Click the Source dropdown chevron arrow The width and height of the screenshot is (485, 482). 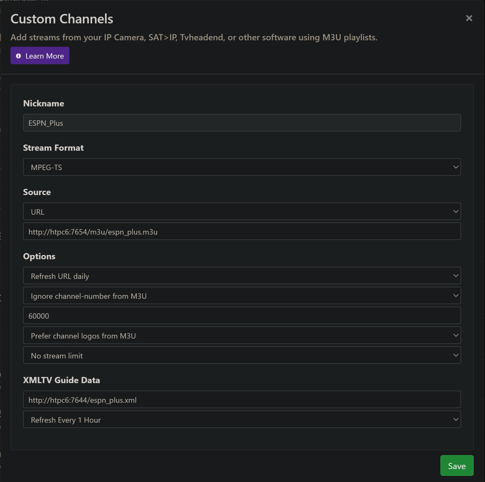click(456, 211)
